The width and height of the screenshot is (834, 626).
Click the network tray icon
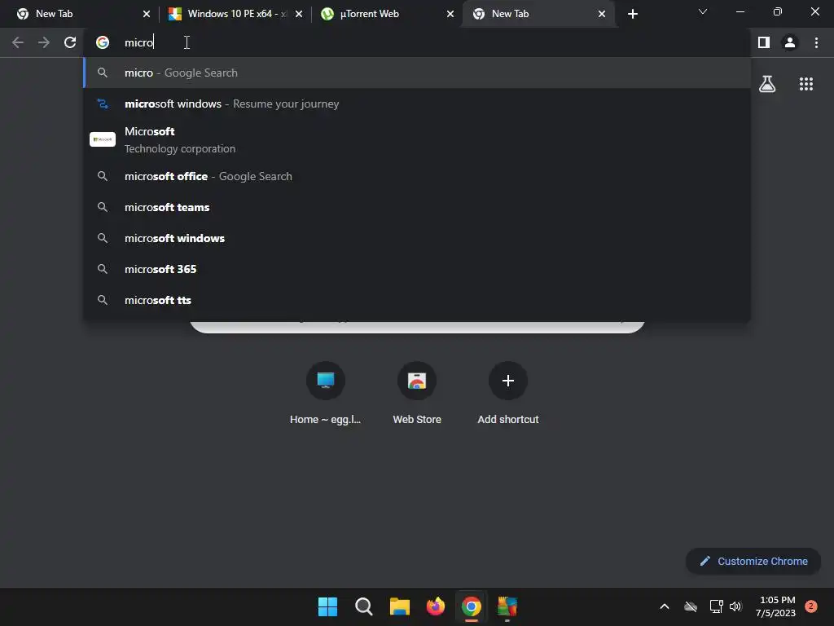point(716,606)
